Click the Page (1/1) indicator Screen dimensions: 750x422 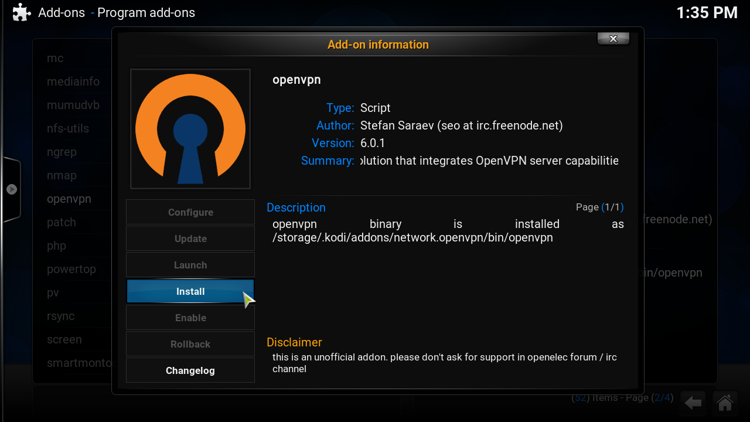point(600,207)
